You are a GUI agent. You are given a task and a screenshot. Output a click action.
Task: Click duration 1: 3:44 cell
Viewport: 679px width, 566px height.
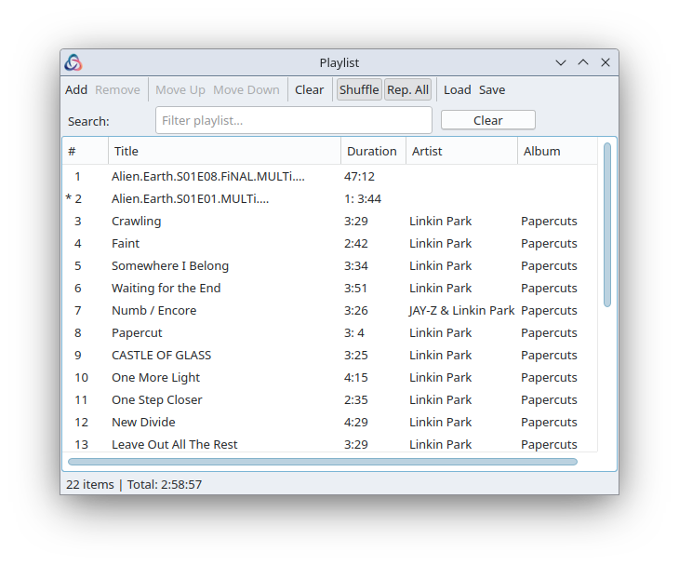363,199
